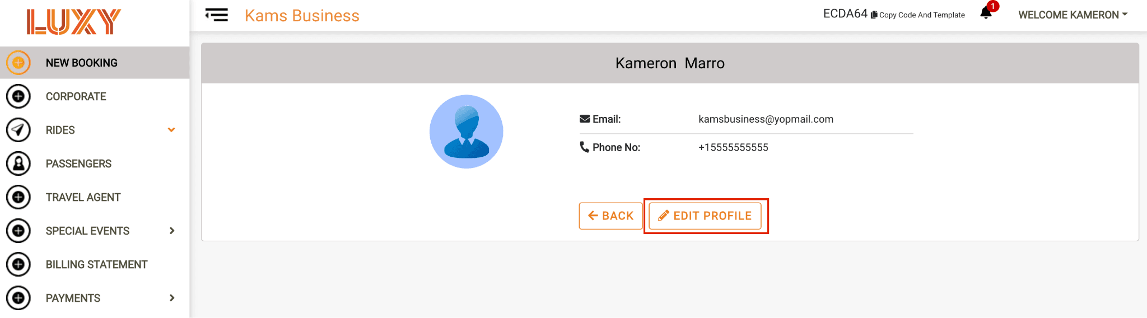This screenshot has width=1147, height=318.
Task: Click the Copy Code And Template icon
Action: coord(874,15)
